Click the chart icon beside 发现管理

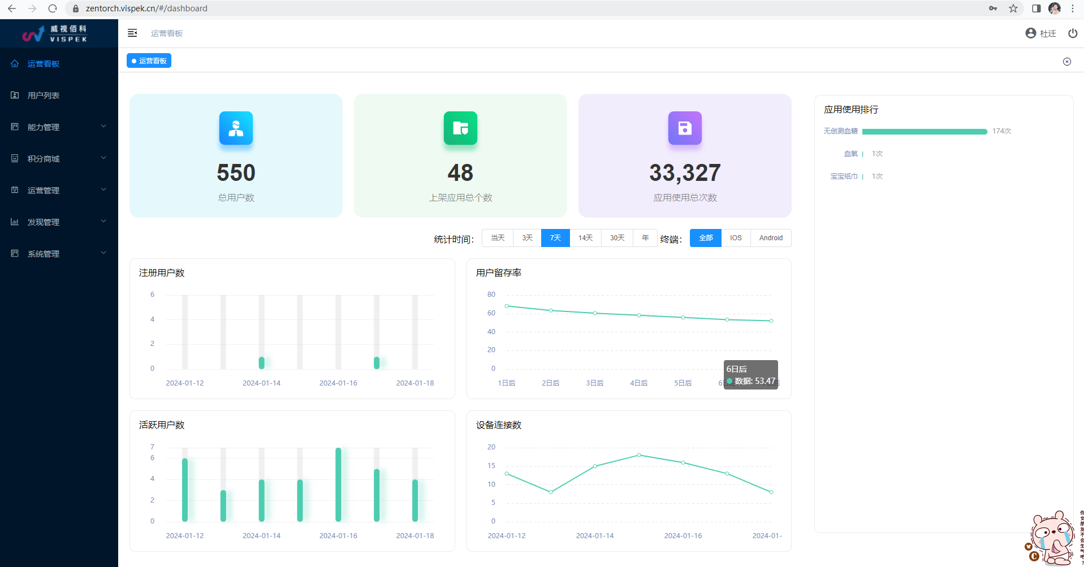point(15,222)
